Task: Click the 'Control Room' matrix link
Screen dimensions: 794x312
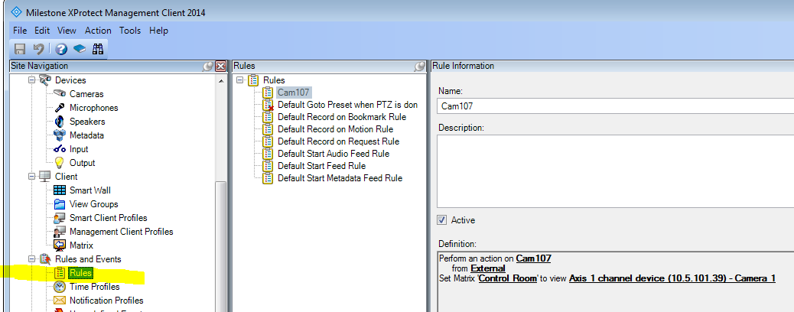Action: 507,278
